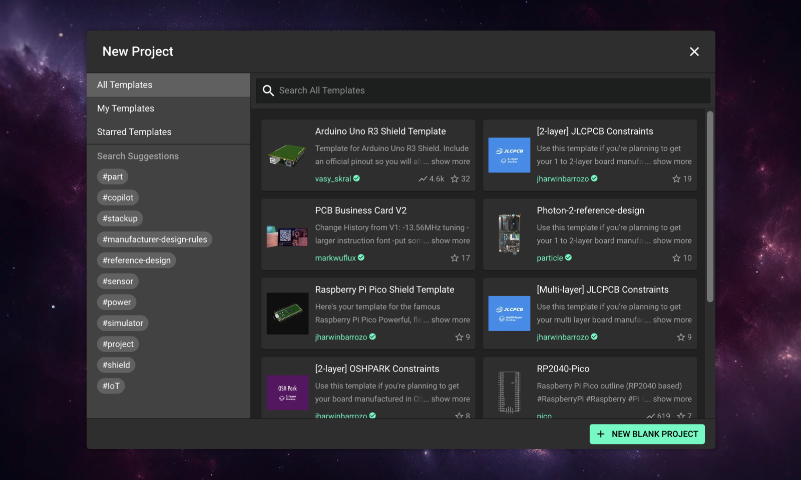Click PCB Business Card V2 title
Viewport: 801px width, 480px height.
[361, 210]
